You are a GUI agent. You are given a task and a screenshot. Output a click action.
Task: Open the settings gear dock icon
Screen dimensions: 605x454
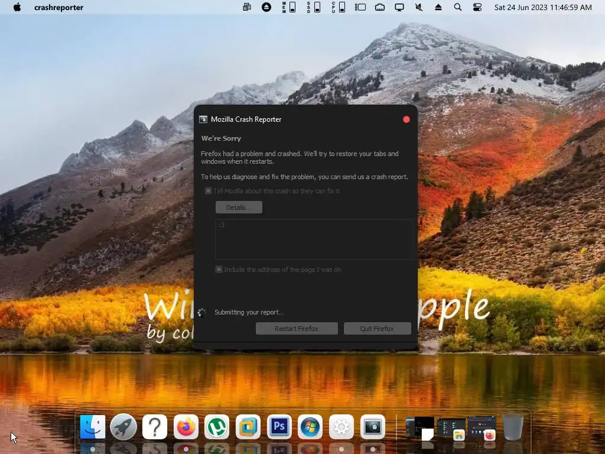pos(341,427)
